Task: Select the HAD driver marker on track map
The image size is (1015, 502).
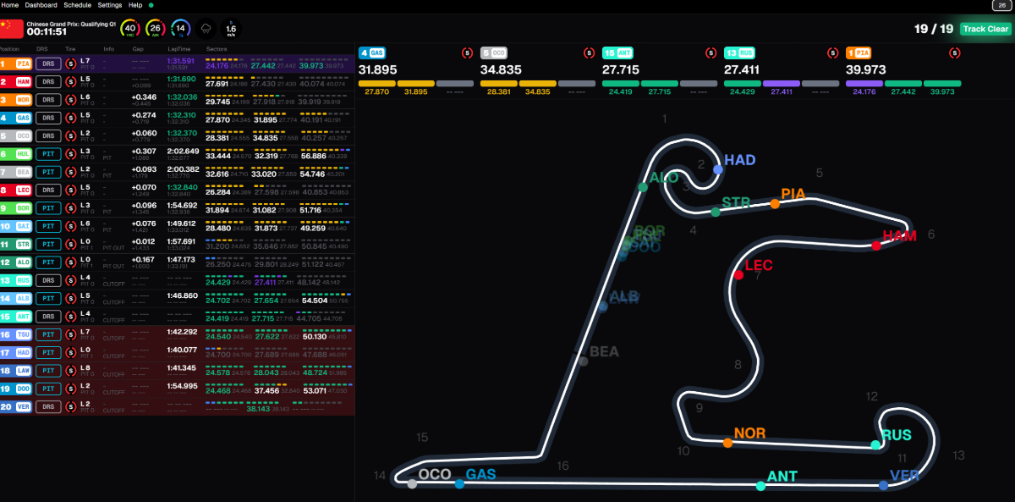Action: click(x=718, y=169)
